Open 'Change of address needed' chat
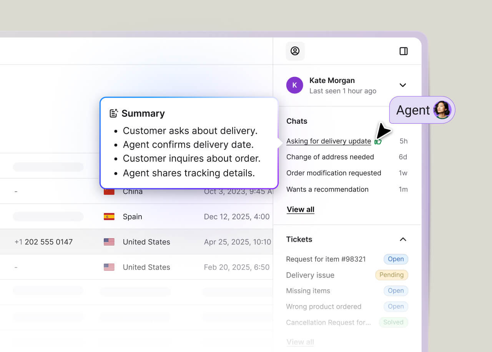The width and height of the screenshot is (492, 352). point(330,157)
